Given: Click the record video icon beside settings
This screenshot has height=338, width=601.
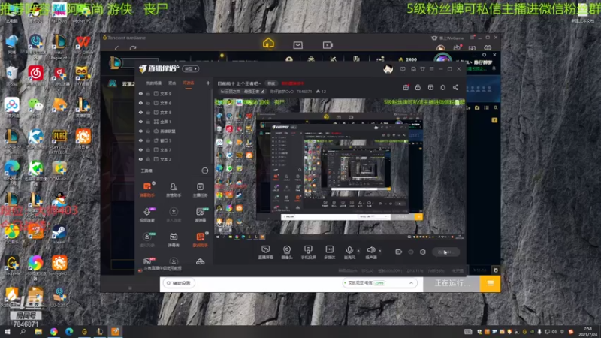Looking at the screenshot, I should click(x=398, y=252).
